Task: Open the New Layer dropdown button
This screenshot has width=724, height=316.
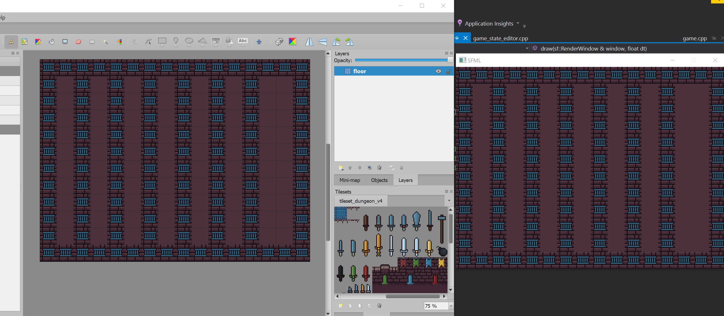Action: pyautogui.click(x=341, y=168)
